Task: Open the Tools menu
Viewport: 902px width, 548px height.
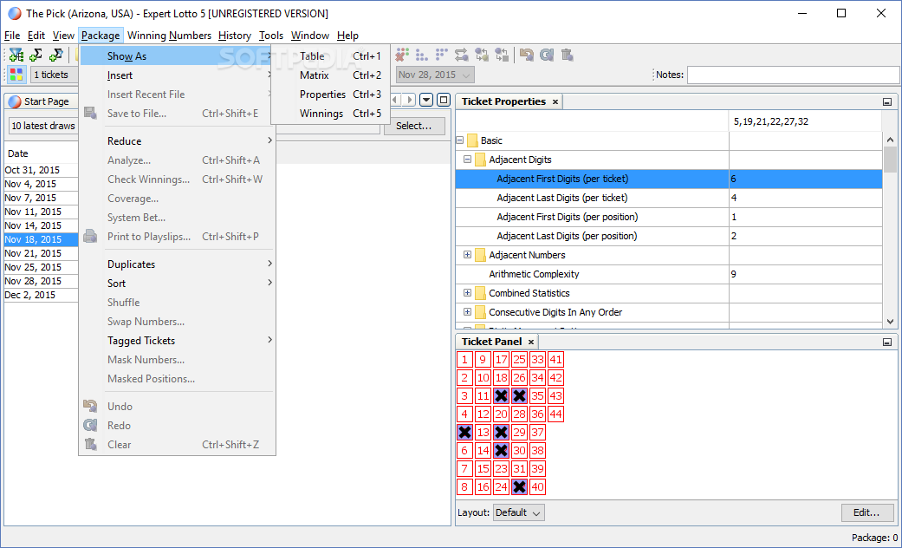Action: click(x=271, y=36)
